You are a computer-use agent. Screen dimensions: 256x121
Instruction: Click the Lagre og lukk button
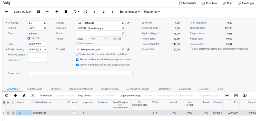pyautogui.click(x=23, y=12)
